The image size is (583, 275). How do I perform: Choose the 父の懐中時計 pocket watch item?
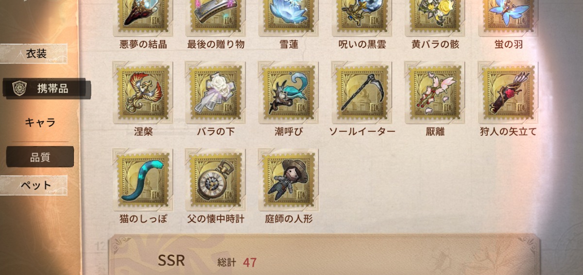[x=216, y=179]
